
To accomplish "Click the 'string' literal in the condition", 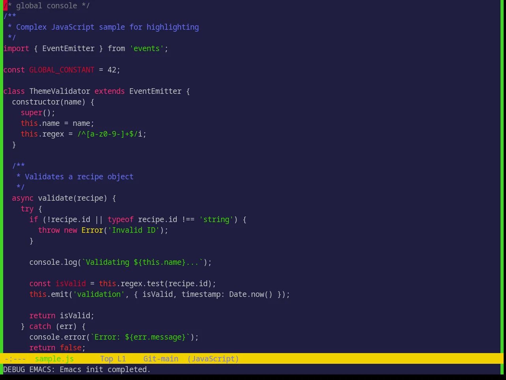I will click(x=216, y=219).
